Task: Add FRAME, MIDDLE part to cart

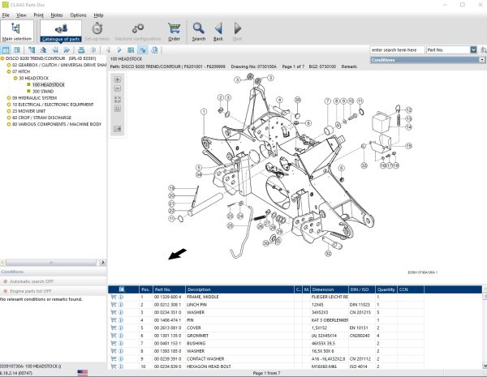Action: click(x=114, y=297)
